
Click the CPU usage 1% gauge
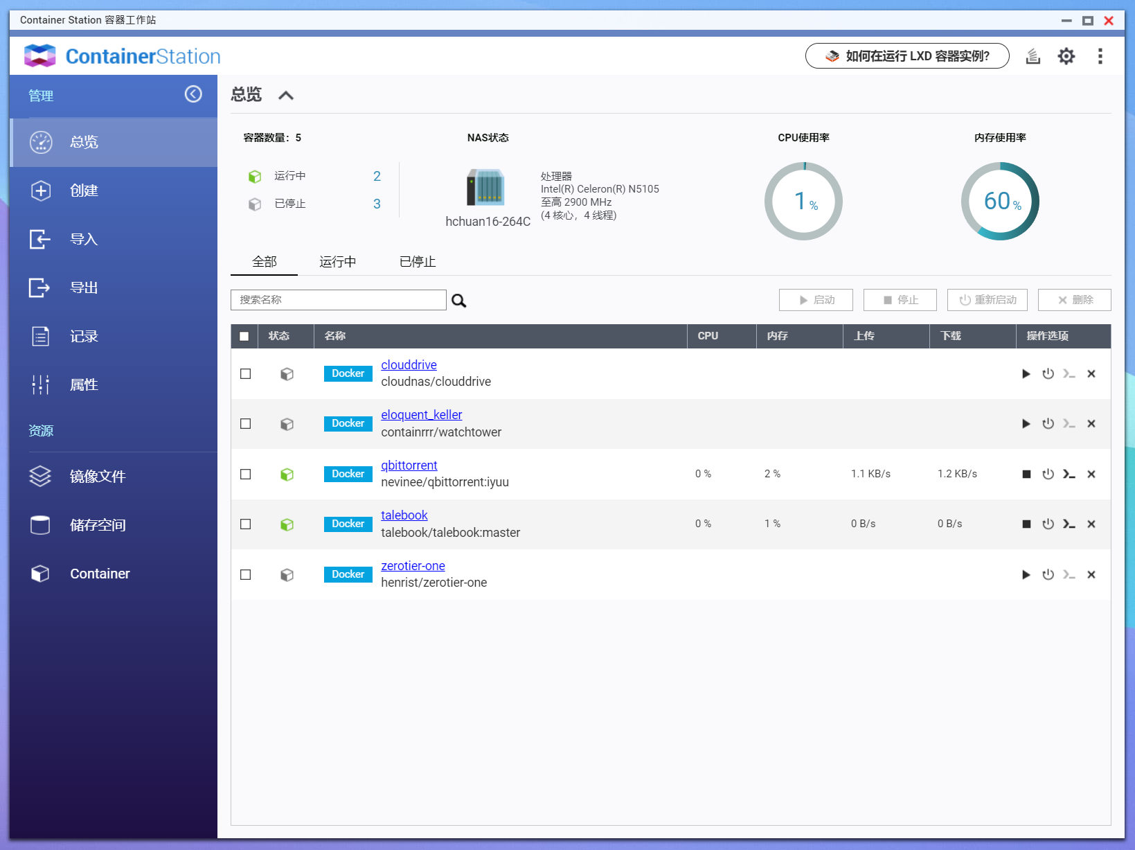pyautogui.click(x=803, y=202)
